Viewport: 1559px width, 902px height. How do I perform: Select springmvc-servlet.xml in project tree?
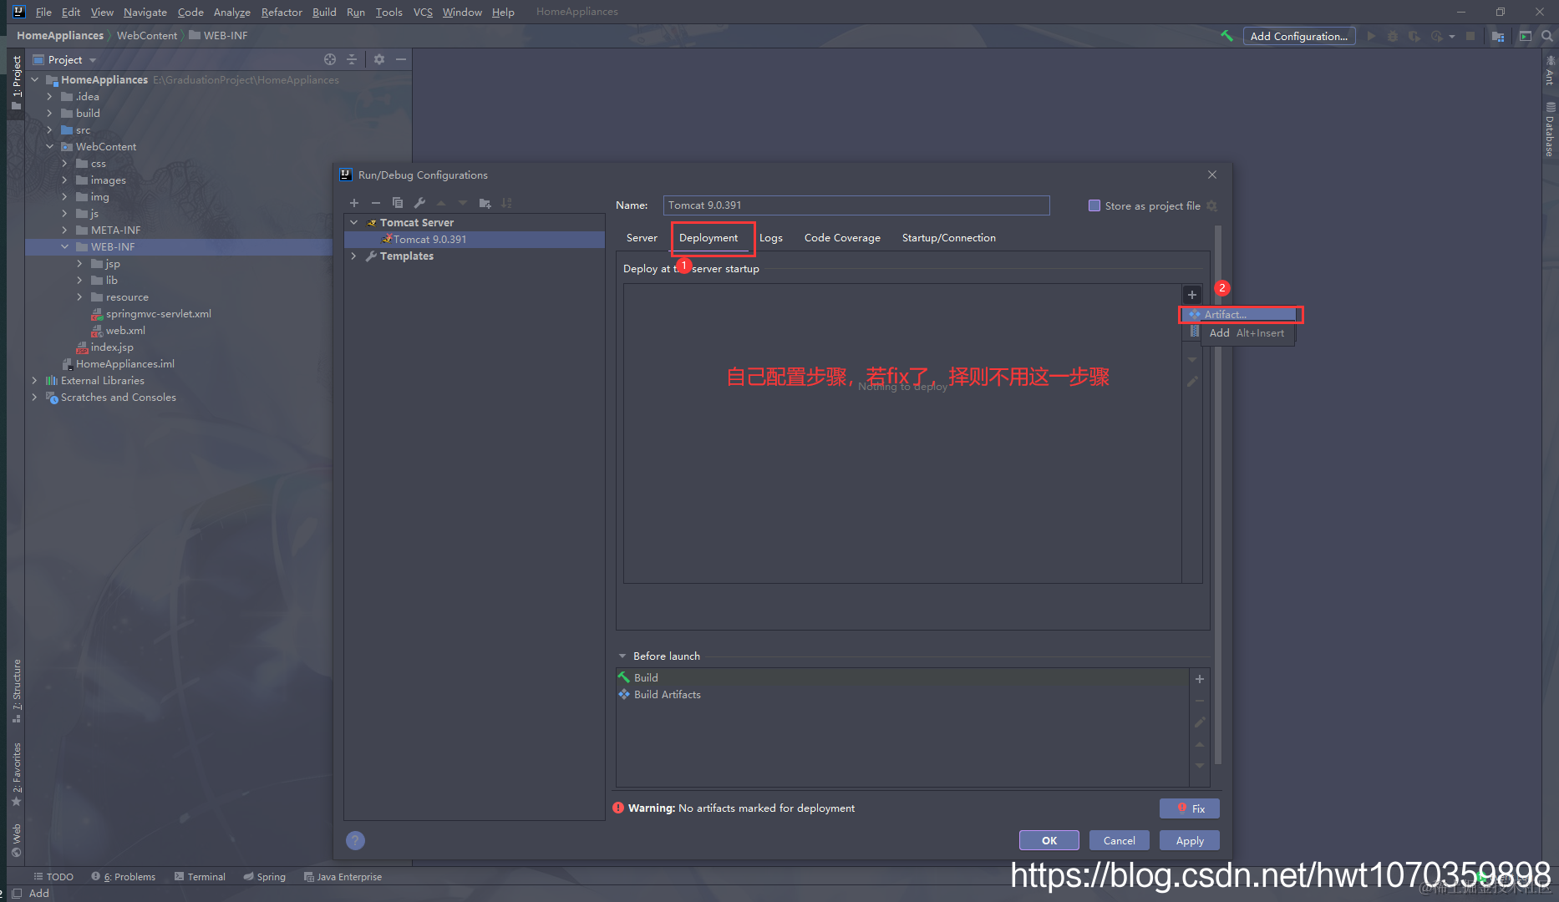pyautogui.click(x=159, y=314)
